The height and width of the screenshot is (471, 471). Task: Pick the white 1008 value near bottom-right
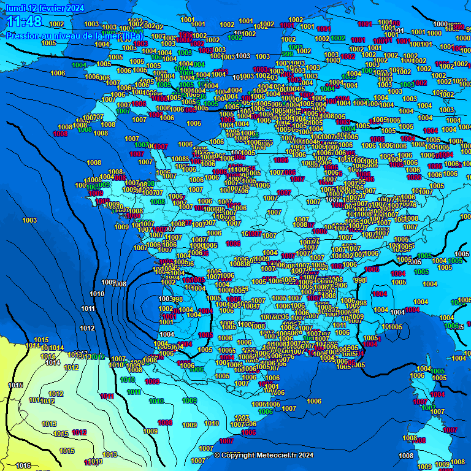click(x=406, y=456)
